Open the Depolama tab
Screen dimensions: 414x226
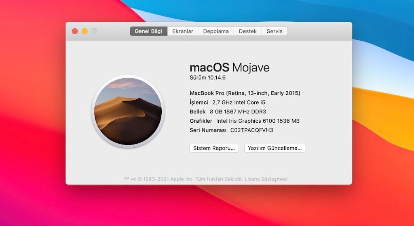click(216, 31)
